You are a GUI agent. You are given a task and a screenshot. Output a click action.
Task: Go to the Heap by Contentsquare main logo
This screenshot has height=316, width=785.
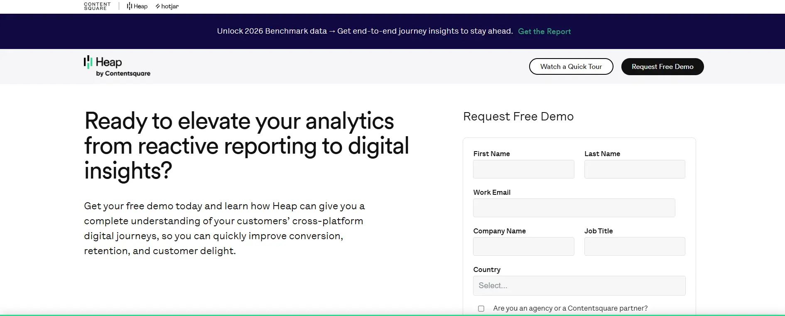tap(117, 66)
